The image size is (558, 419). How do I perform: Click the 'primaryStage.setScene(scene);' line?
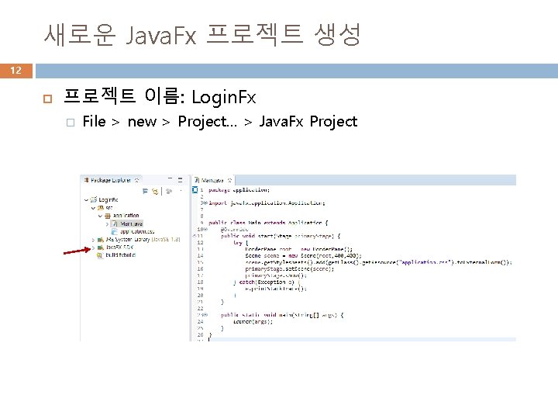[x=289, y=269]
